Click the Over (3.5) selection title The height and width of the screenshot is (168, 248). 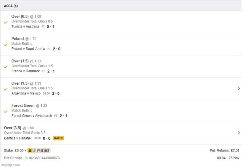click(x=12, y=128)
